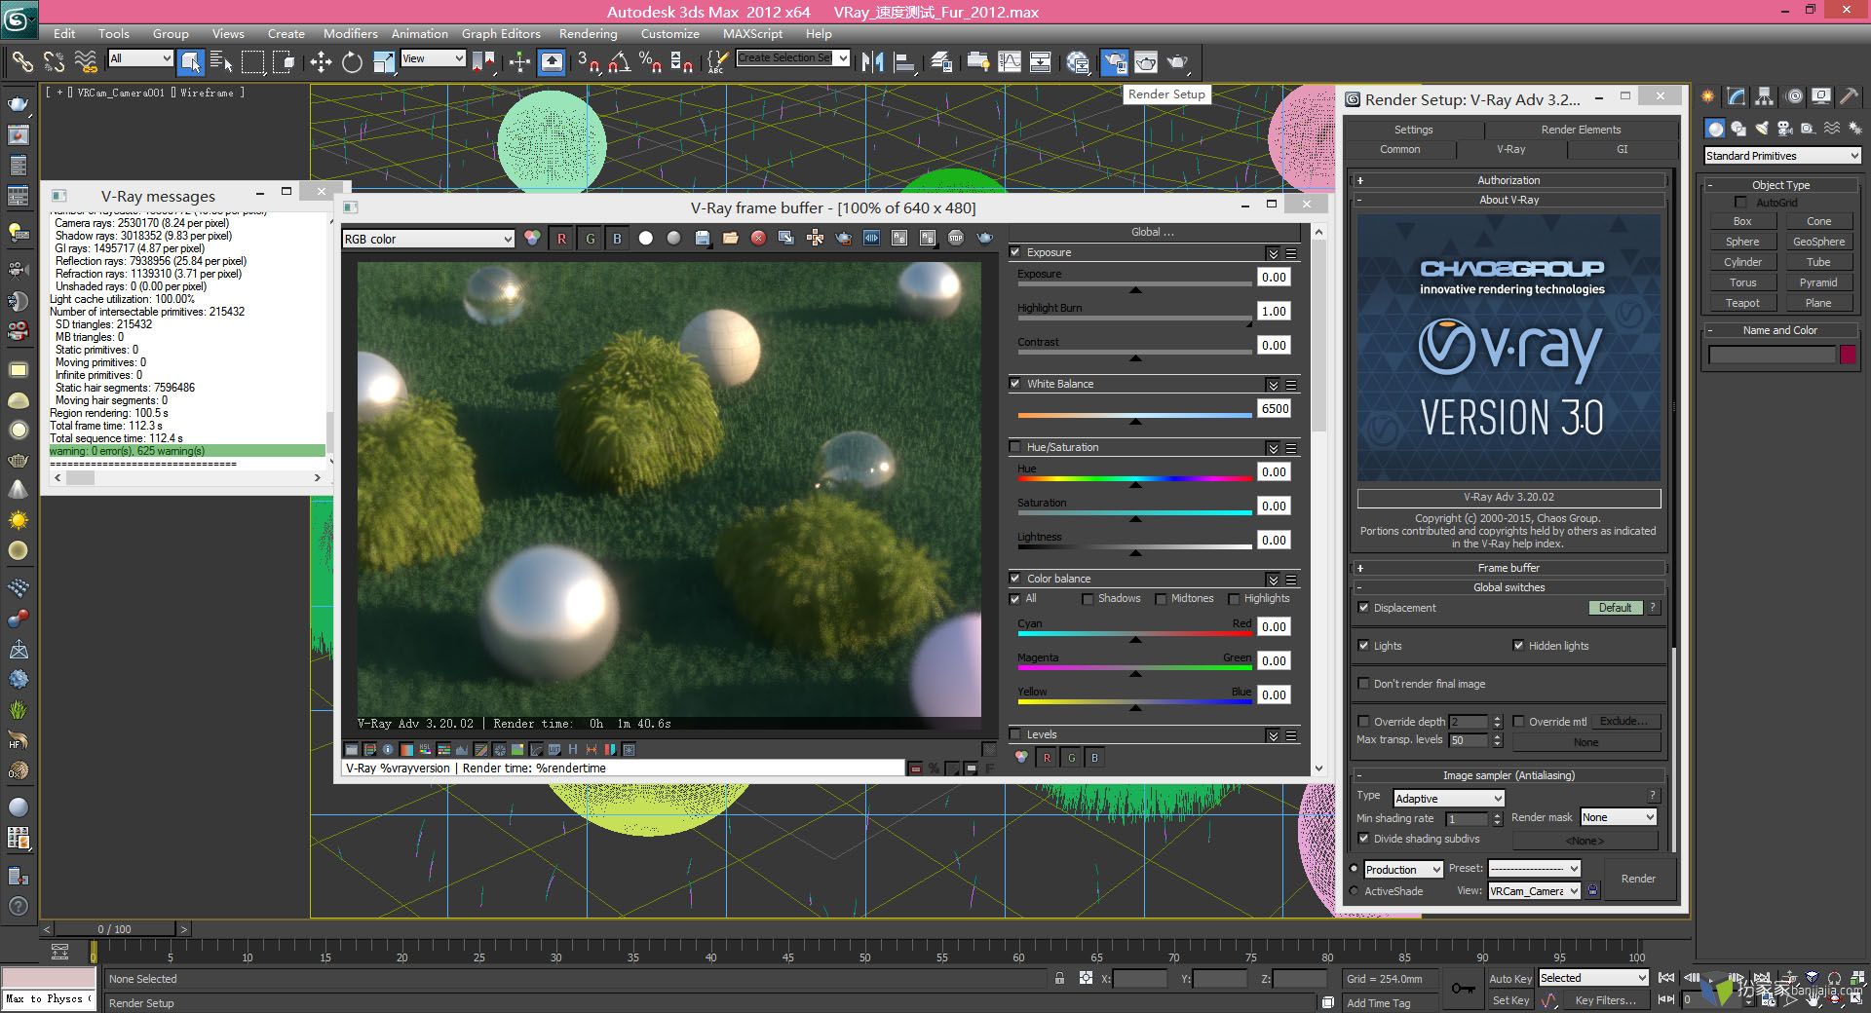Click the Exposure value input field
Viewport: 1871px width, 1013px height.
[x=1274, y=278]
